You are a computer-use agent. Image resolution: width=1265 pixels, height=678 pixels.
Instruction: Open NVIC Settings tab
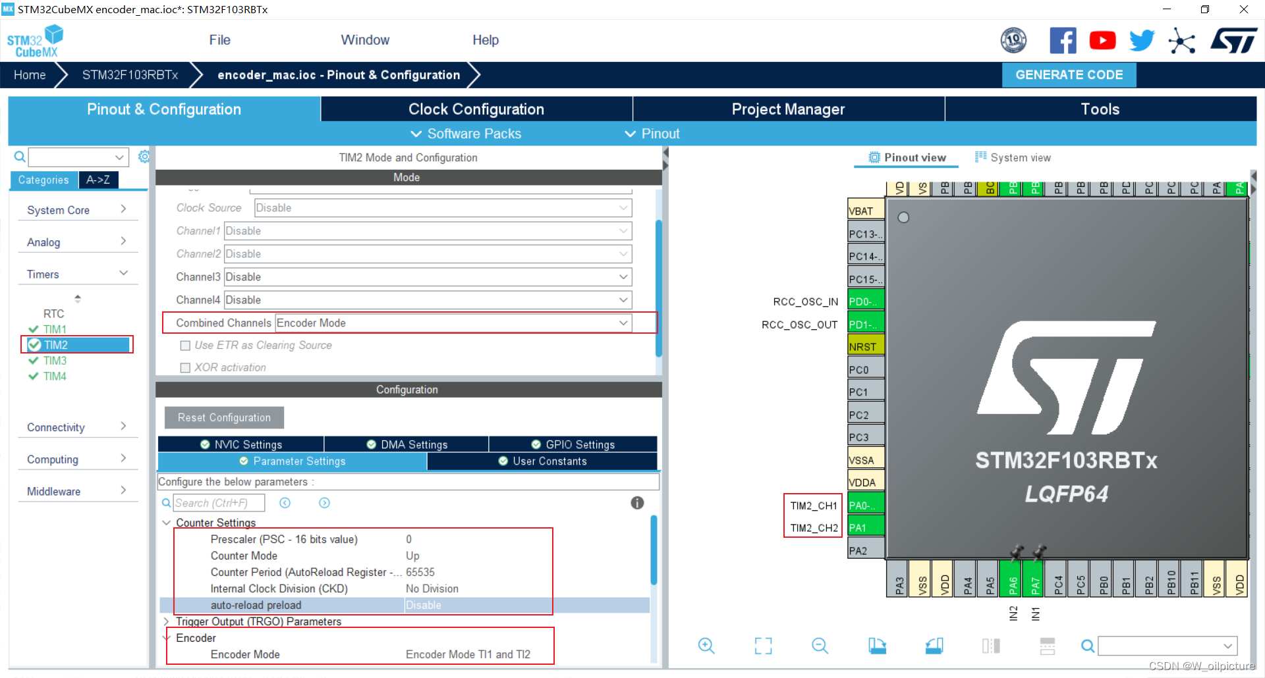241,444
